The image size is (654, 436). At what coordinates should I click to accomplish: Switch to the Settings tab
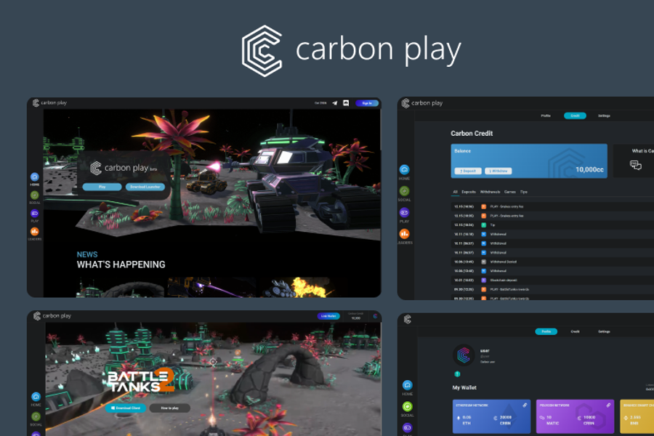(x=605, y=116)
